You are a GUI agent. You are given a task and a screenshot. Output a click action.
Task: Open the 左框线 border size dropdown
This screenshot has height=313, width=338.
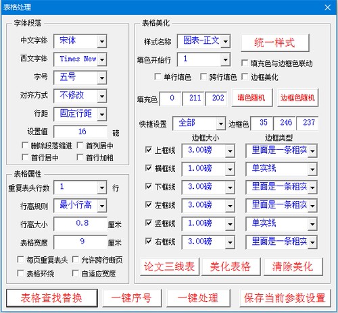tap(230, 206)
